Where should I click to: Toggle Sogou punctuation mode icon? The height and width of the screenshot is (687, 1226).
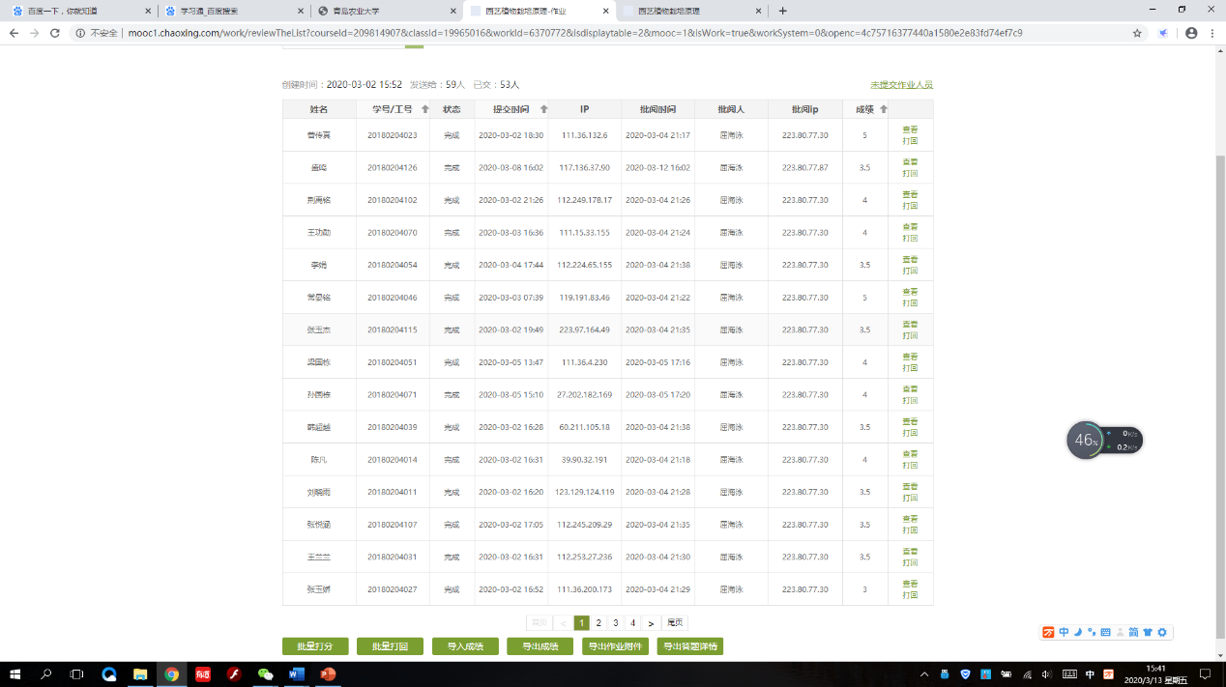click(x=1092, y=632)
